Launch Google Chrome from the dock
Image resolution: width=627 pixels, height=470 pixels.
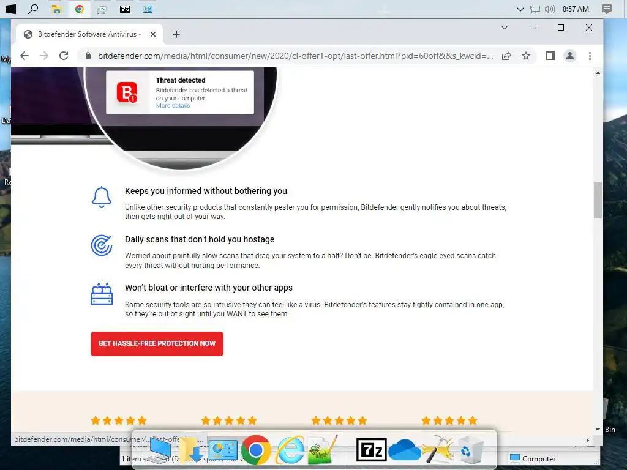[x=256, y=450]
